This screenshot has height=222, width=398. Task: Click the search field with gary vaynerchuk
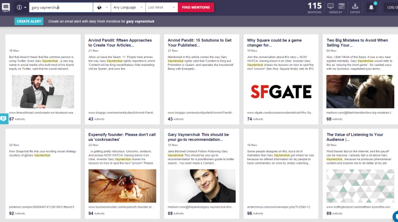click(61, 7)
